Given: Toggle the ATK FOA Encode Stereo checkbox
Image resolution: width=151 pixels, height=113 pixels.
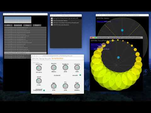Looking at the screenshot, I should pos(52,21).
